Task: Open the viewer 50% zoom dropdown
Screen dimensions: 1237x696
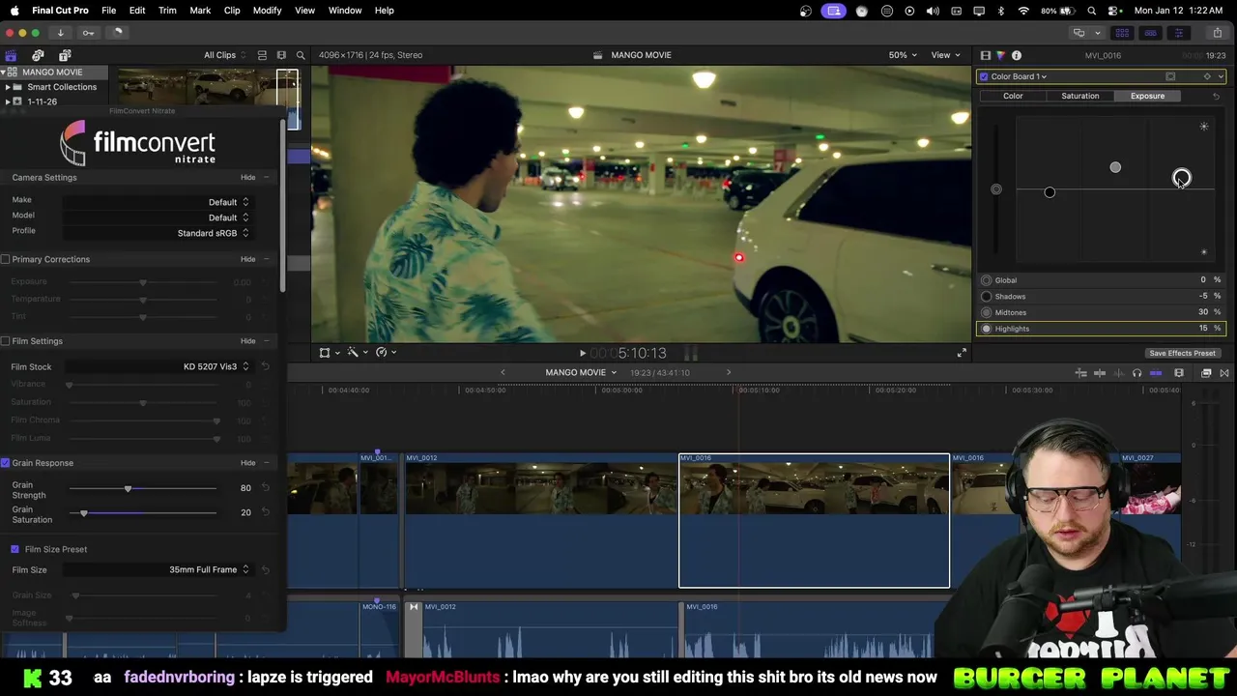Action: coord(903,55)
